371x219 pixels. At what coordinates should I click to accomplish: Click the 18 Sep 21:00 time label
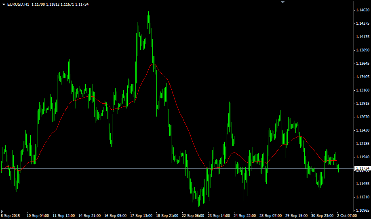167,216
